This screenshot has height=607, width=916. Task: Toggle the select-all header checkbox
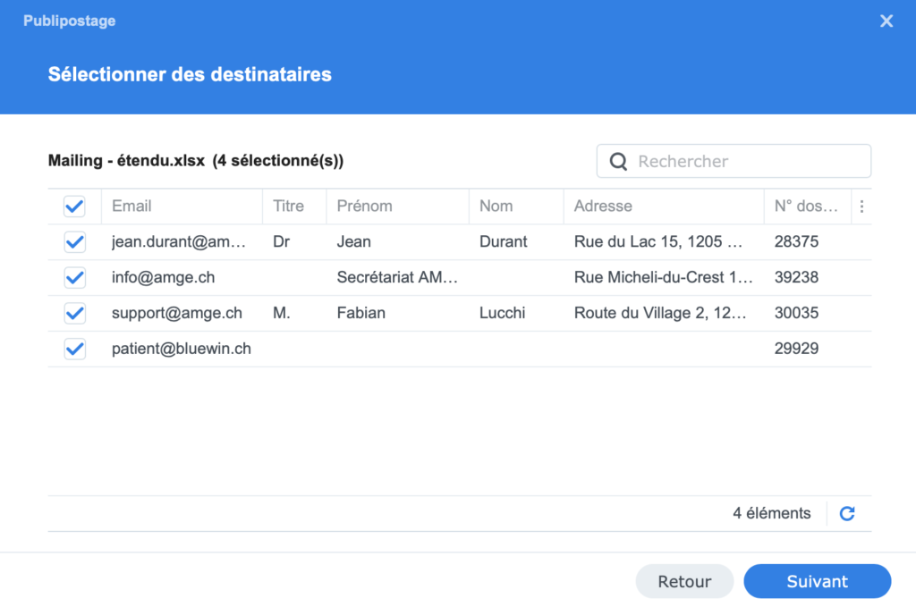click(x=75, y=206)
